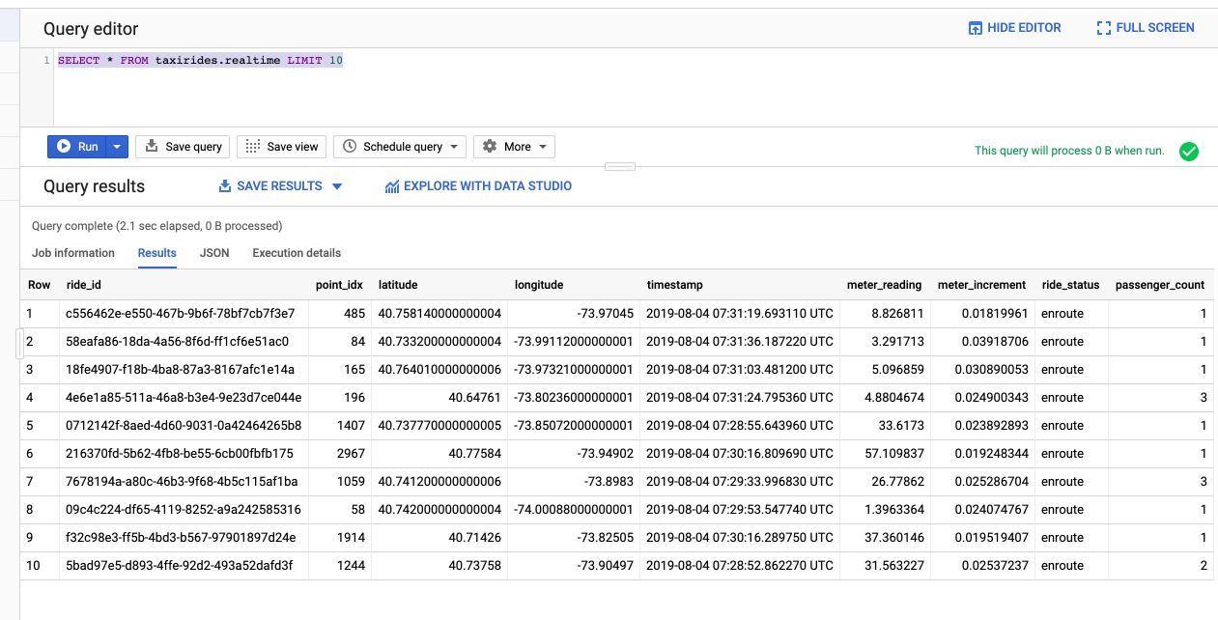Select ride_id 5bad97e5-d893-4ffe-92d2-493a52dafd3f
The width and height of the screenshot is (1218, 620).
click(x=181, y=565)
